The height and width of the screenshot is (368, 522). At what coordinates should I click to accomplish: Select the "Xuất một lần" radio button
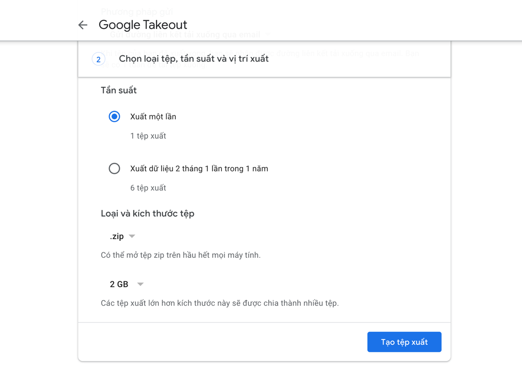click(x=114, y=116)
